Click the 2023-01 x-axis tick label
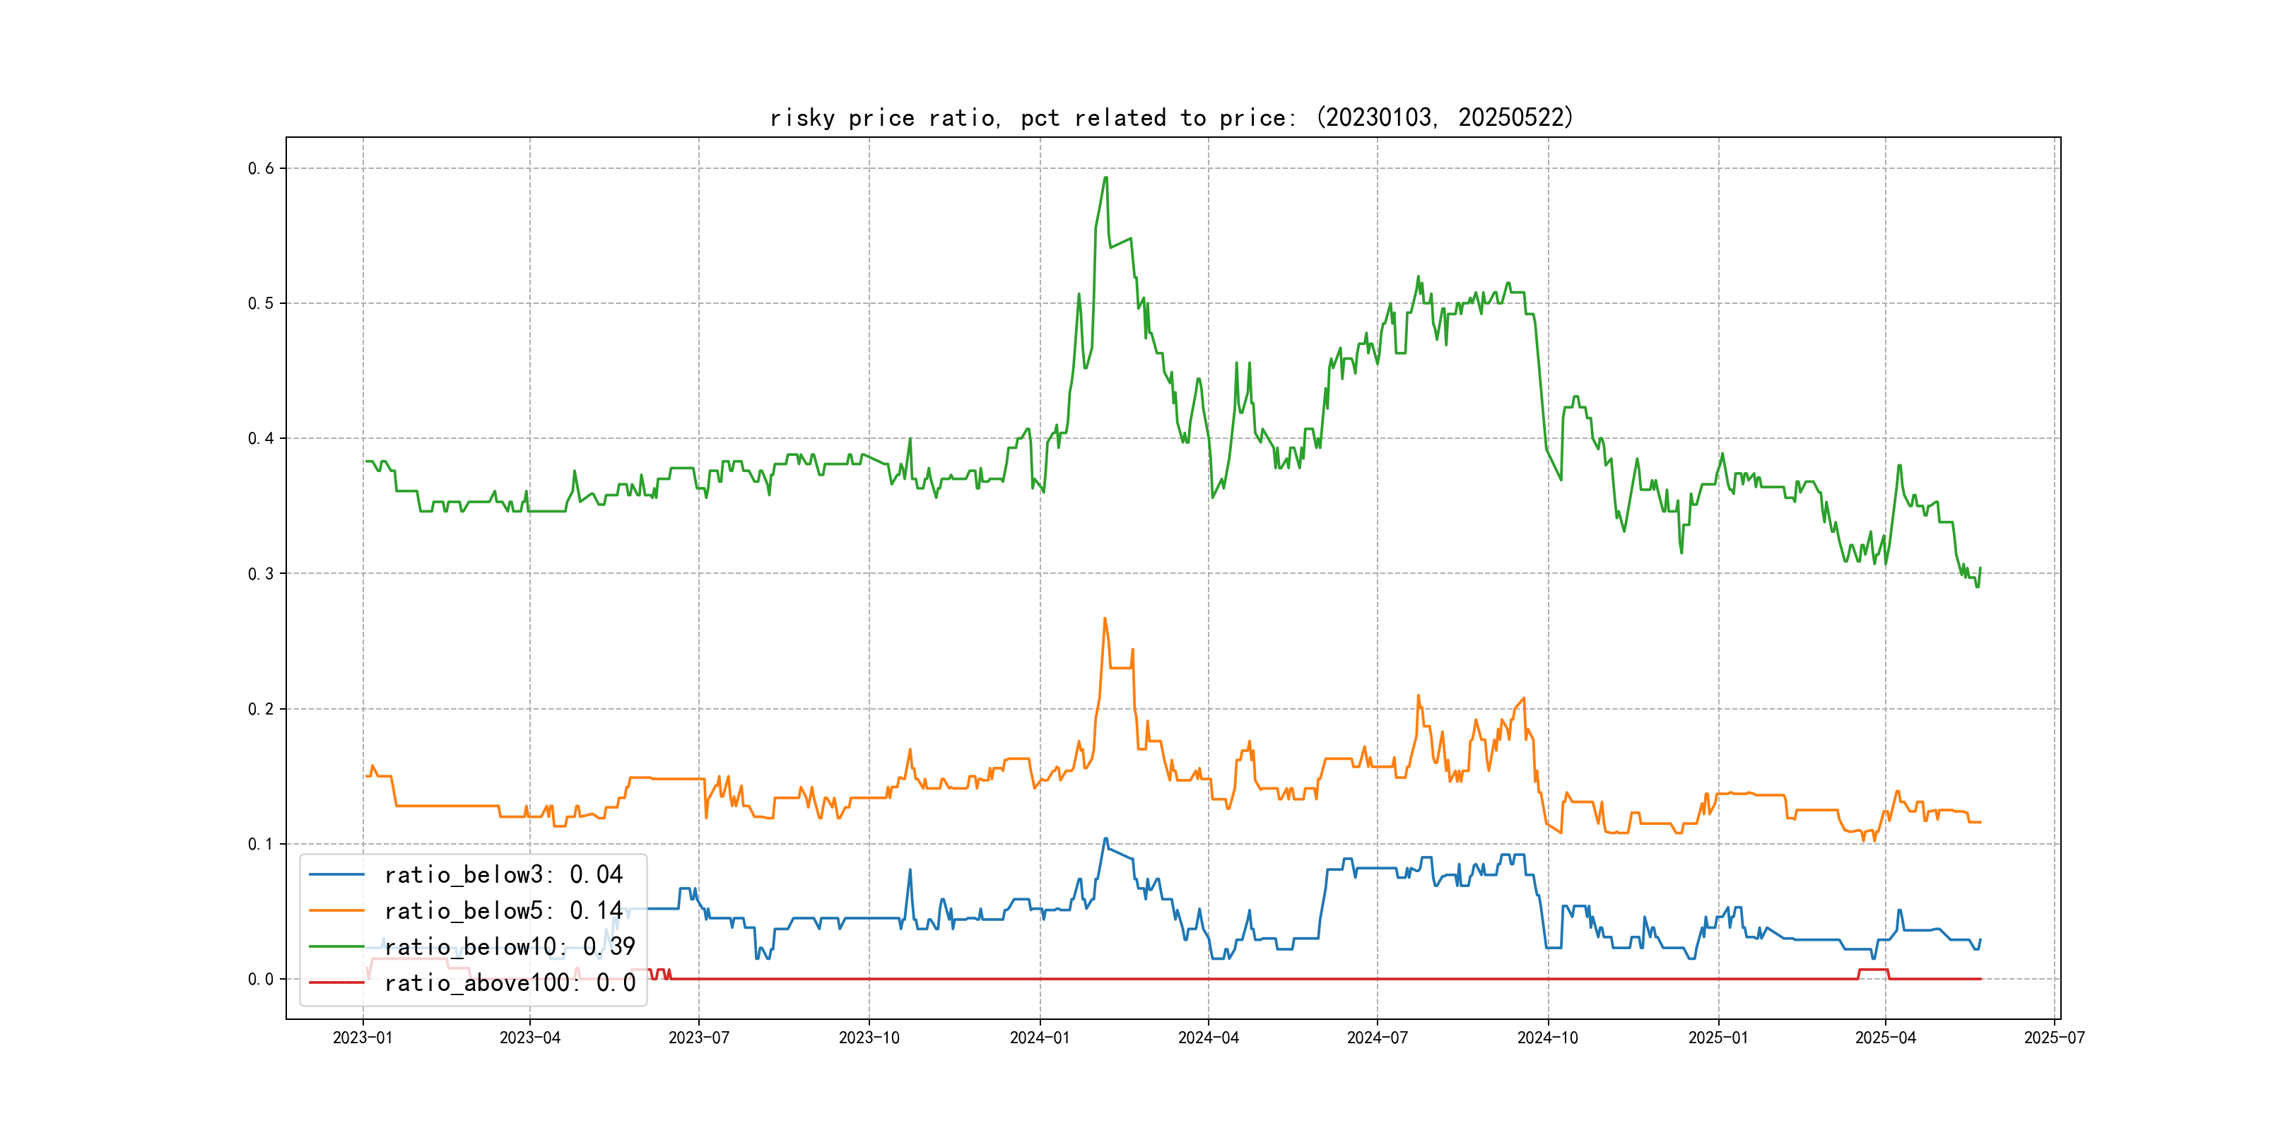 click(x=363, y=1038)
